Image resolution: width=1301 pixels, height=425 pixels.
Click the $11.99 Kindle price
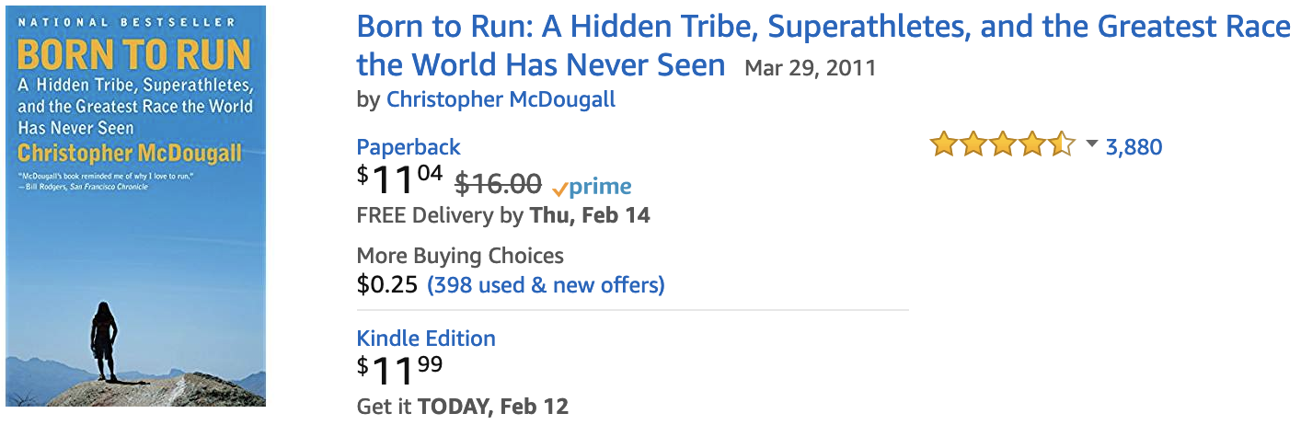point(400,371)
